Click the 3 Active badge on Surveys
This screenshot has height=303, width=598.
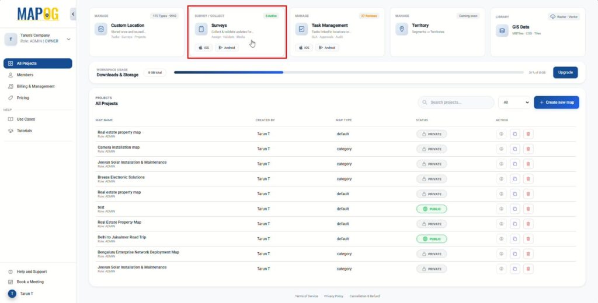coord(271,16)
